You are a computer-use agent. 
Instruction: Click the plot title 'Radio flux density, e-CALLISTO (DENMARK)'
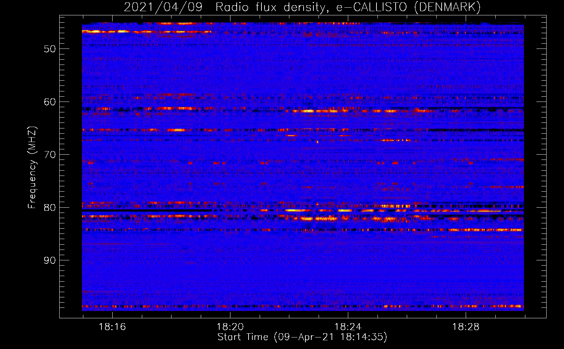pos(348,7)
